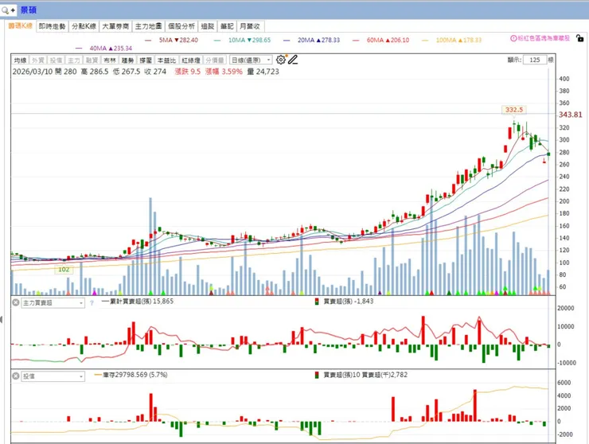Screen dimensions: 589x444
Task: Open the 投信 indicator dropdown
Action: (x=53, y=376)
